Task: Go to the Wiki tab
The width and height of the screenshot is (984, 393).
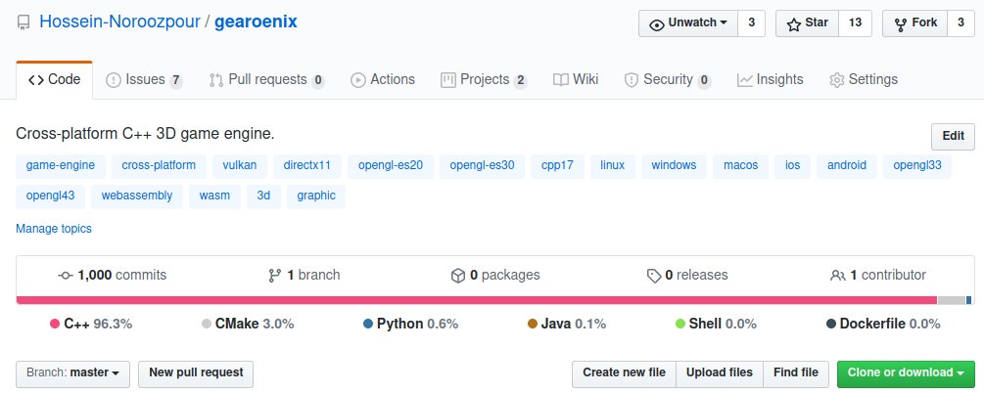Action: point(576,80)
